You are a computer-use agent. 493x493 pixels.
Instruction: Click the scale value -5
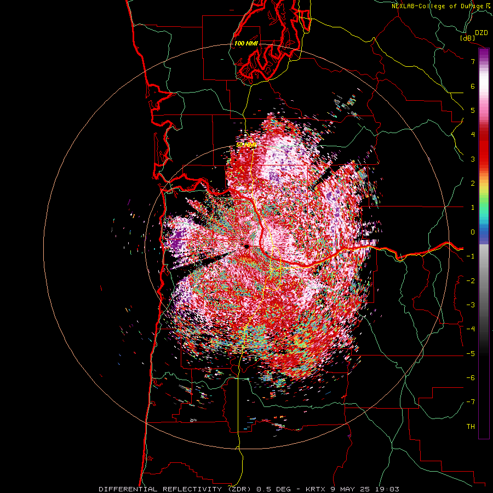tap(471, 354)
